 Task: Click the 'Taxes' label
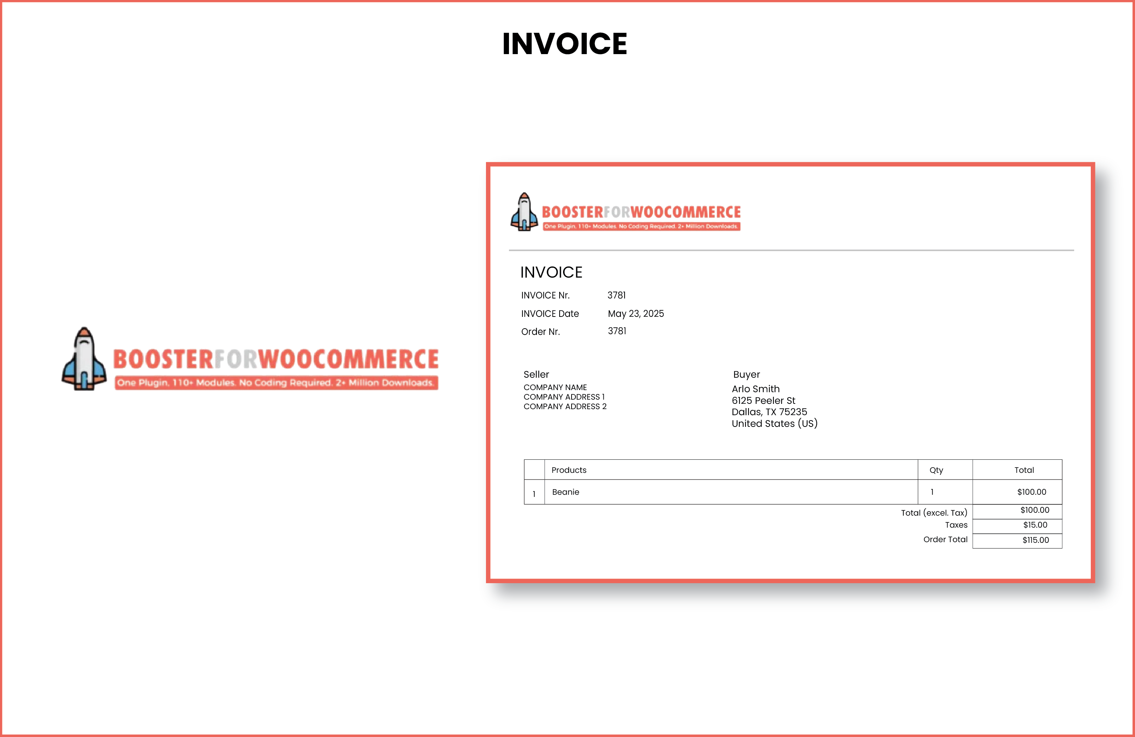pos(956,525)
